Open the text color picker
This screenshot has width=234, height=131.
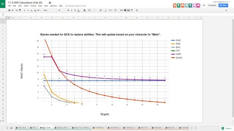click(x=79, y=10)
